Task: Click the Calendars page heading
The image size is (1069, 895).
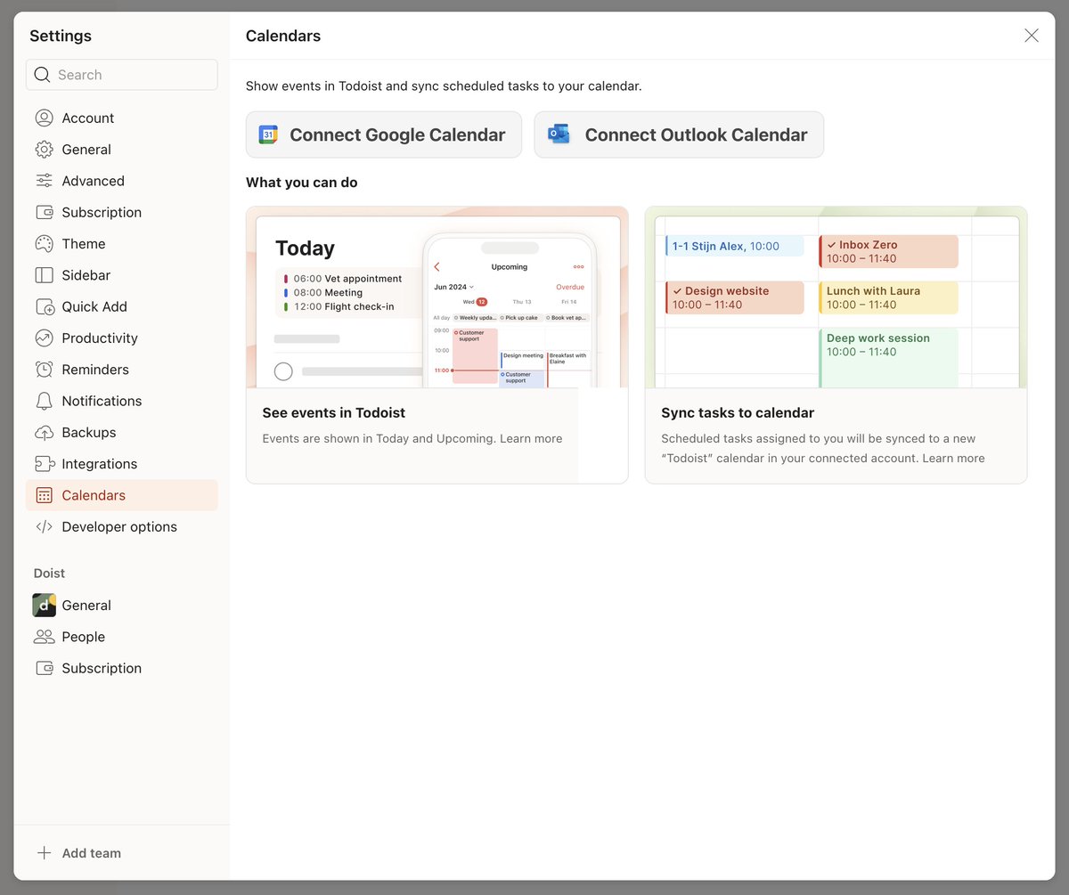Action: pos(283,36)
